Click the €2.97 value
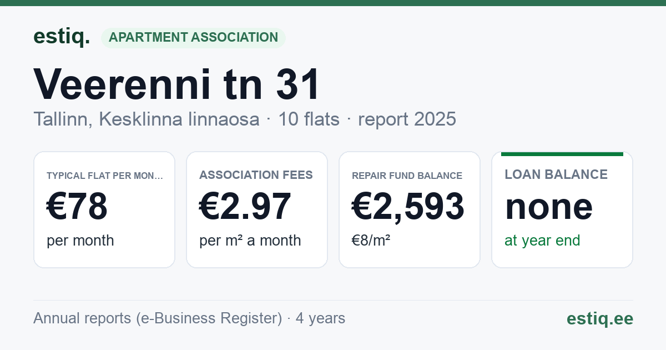 pos(245,207)
